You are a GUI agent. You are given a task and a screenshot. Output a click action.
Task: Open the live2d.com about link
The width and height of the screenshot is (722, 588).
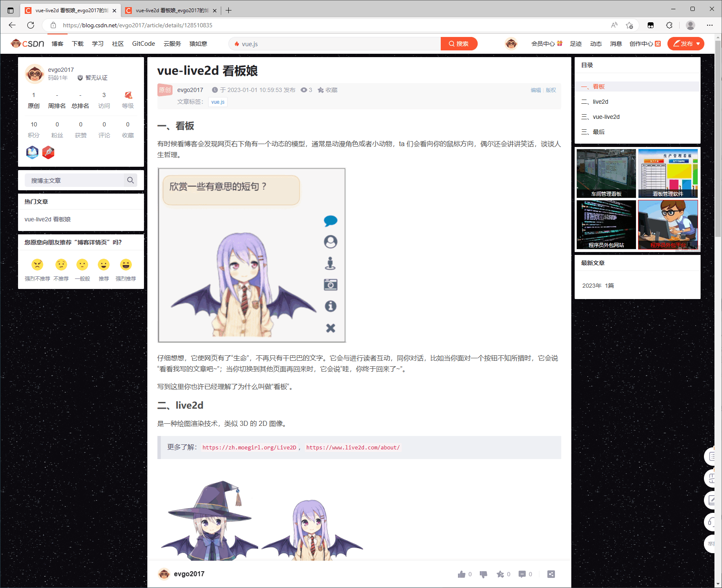click(353, 447)
